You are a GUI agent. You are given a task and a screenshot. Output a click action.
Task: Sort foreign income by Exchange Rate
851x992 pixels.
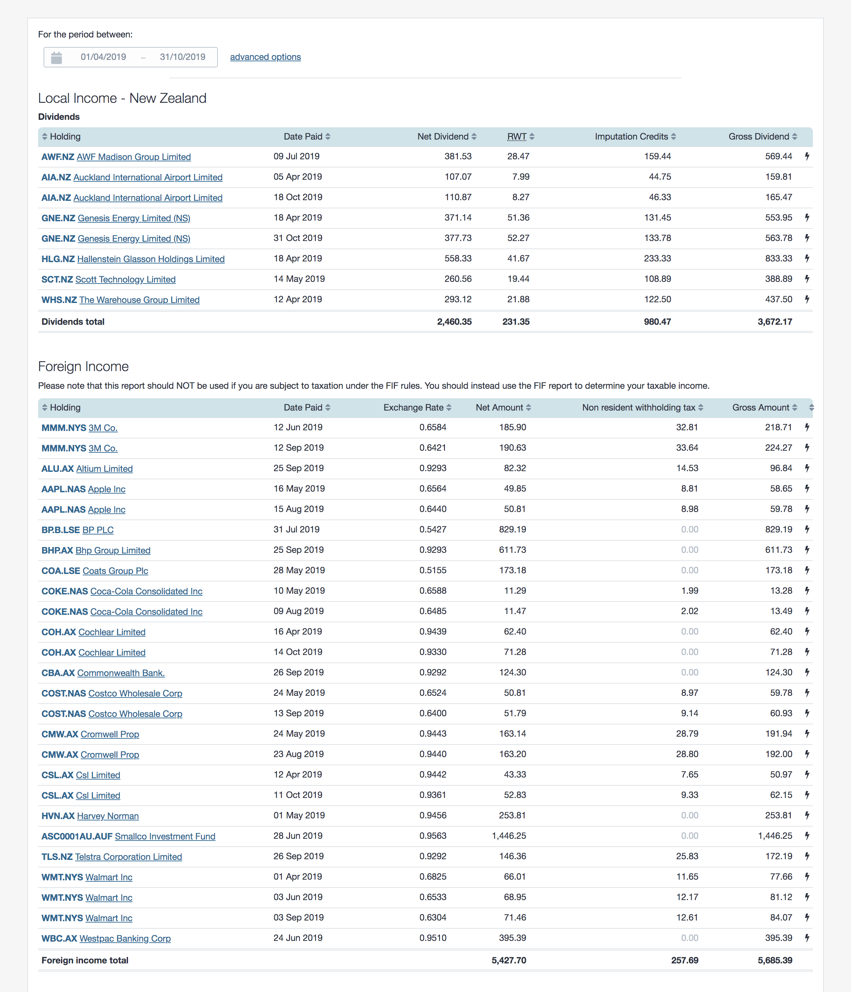tap(417, 408)
